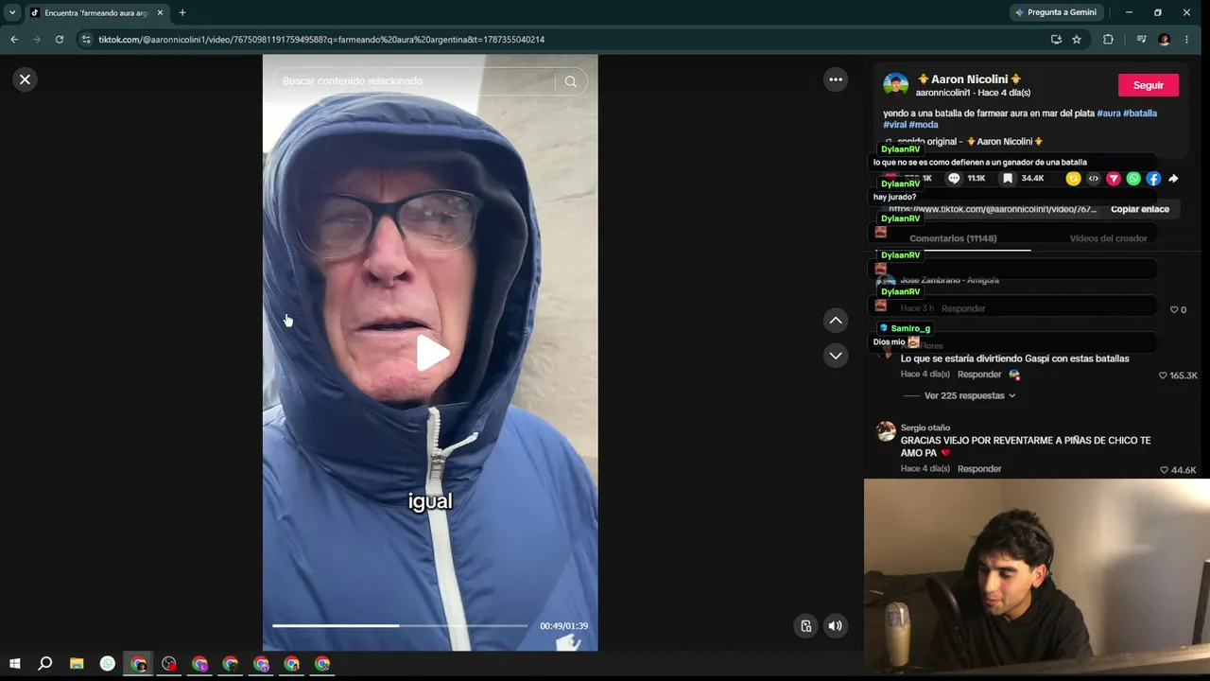1210x681 pixels.
Task: Close the 'Encuentra farmeando aura' tab
Action: pyautogui.click(x=160, y=12)
